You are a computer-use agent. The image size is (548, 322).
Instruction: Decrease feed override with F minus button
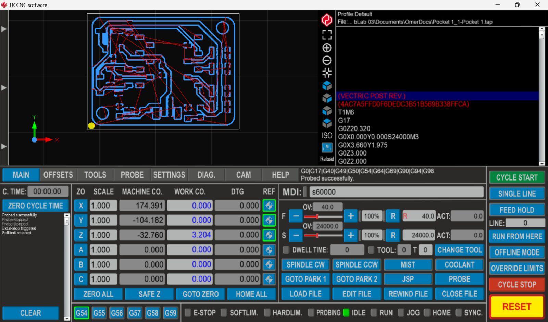pyautogui.click(x=296, y=216)
